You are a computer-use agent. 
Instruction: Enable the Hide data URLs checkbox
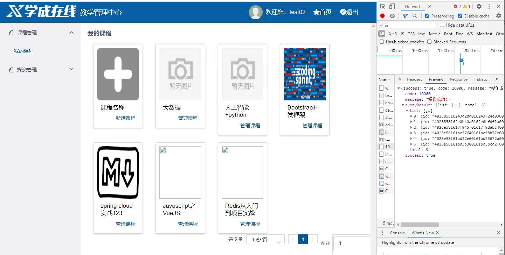click(x=442, y=25)
